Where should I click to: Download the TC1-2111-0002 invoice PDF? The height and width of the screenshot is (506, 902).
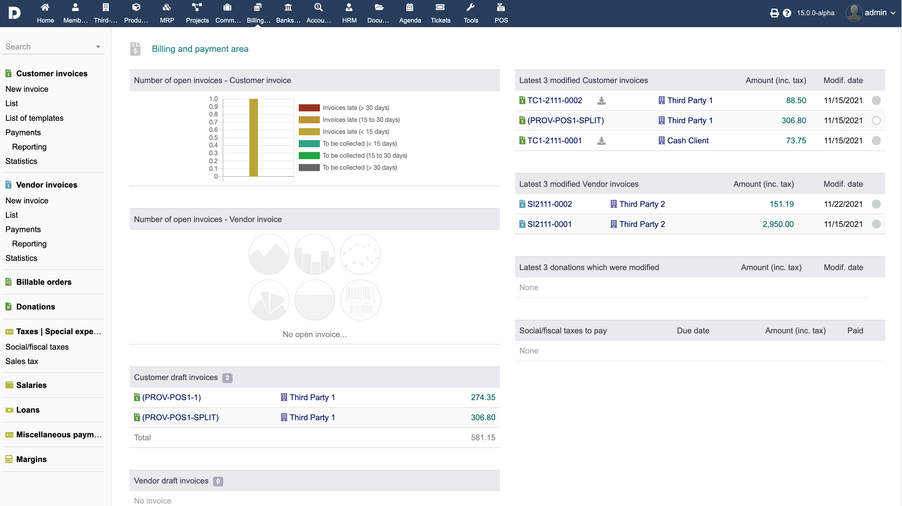click(601, 101)
